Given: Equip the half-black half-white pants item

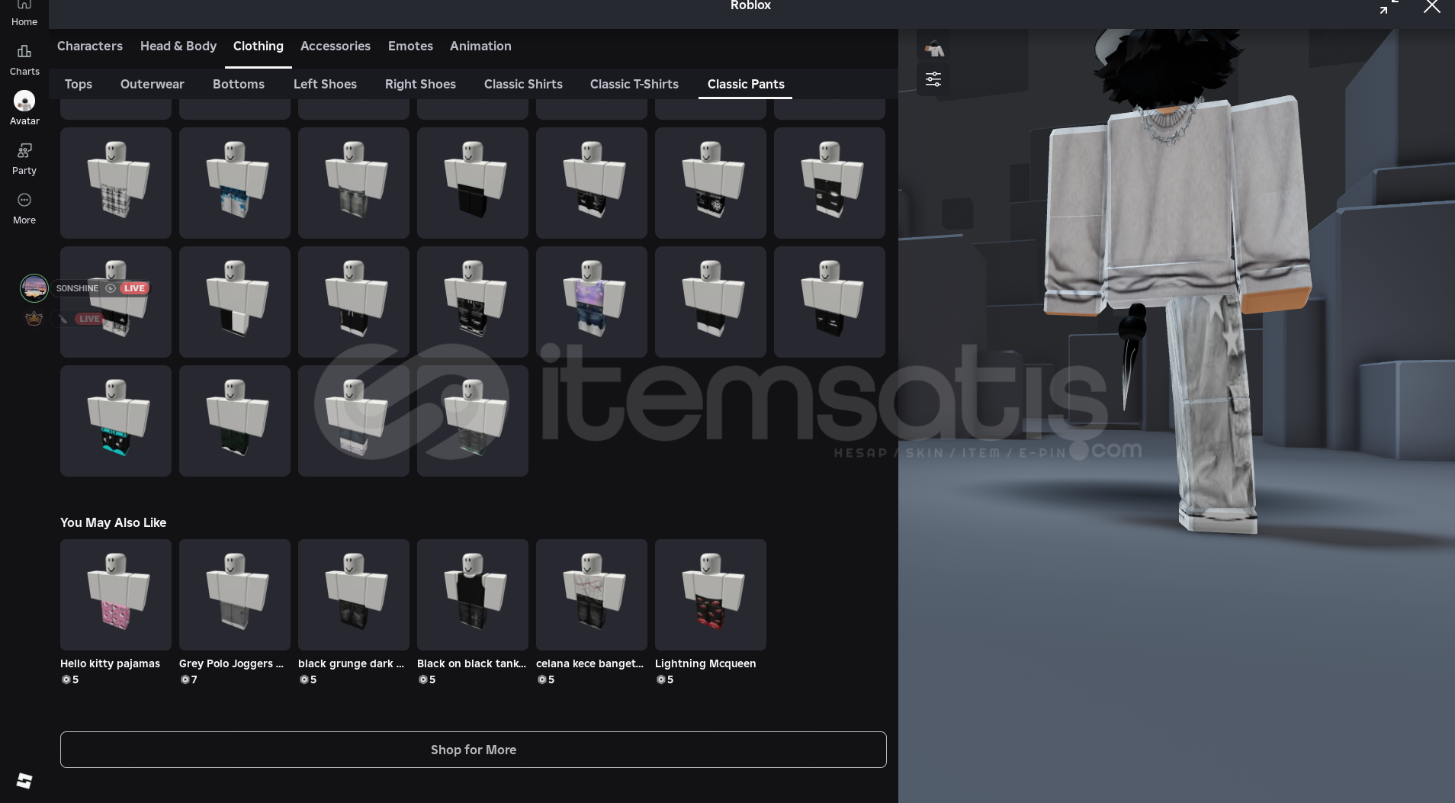Looking at the screenshot, I should (235, 302).
